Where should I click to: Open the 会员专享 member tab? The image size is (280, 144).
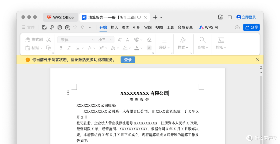[x=185, y=27]
